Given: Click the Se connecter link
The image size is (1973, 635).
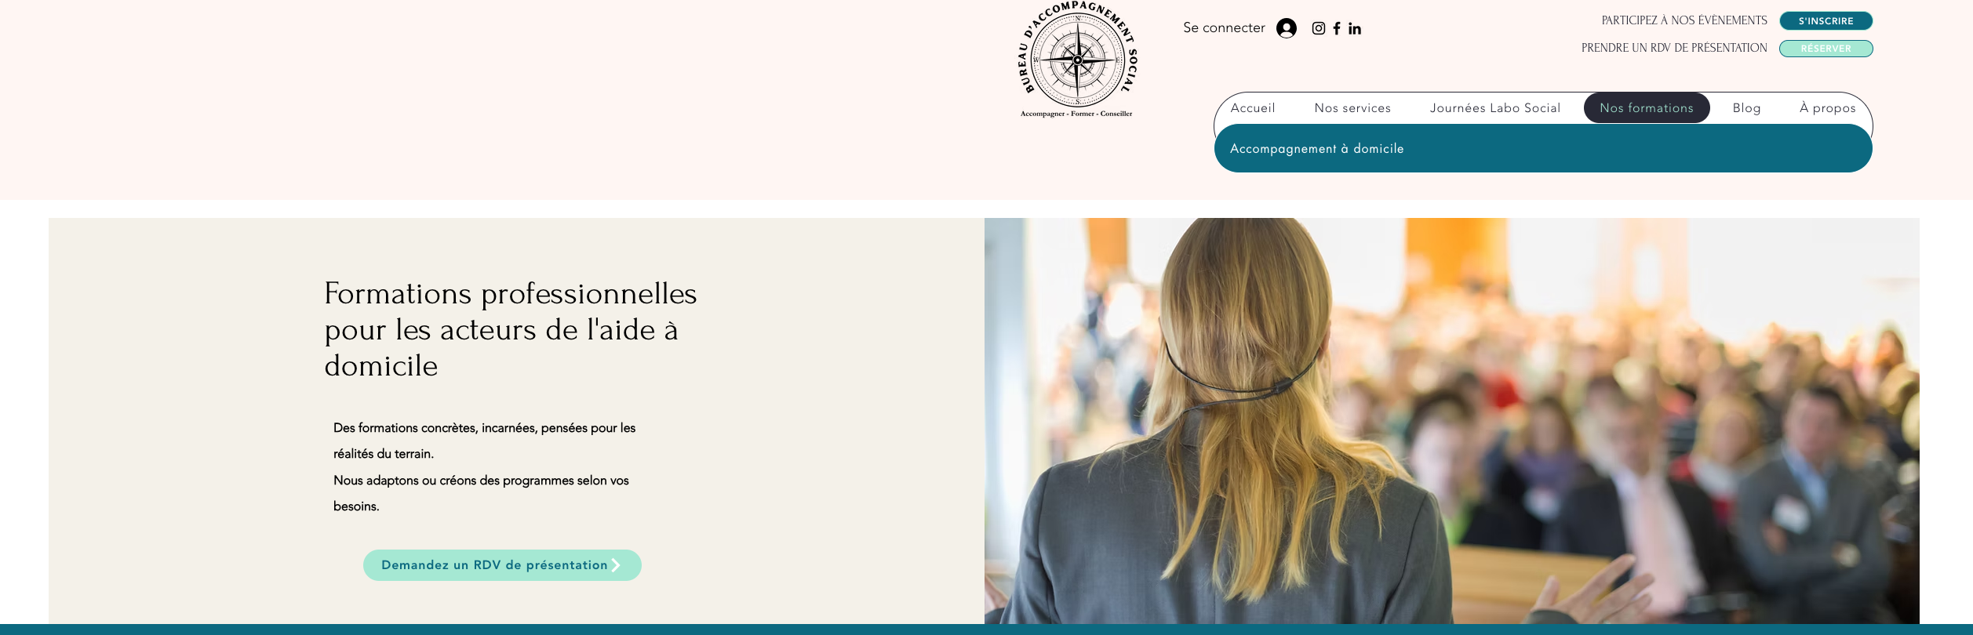Looking at the screenshot, I should [1224, 27].
